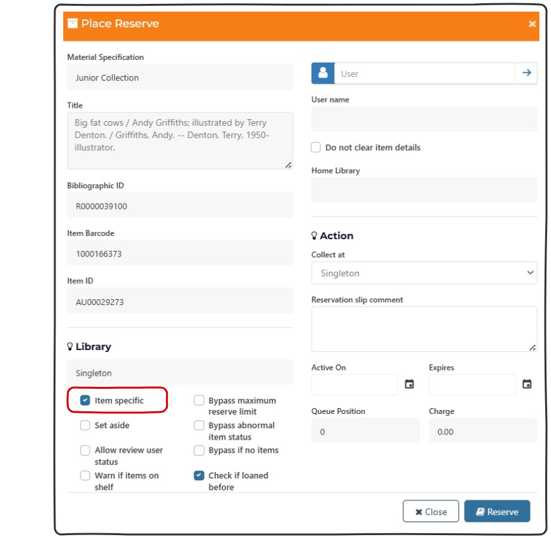The width and height of the screenshot is (551, 539).
Task: Enable Bypass maximum reserve limit
Action: (x=199, y=401)
